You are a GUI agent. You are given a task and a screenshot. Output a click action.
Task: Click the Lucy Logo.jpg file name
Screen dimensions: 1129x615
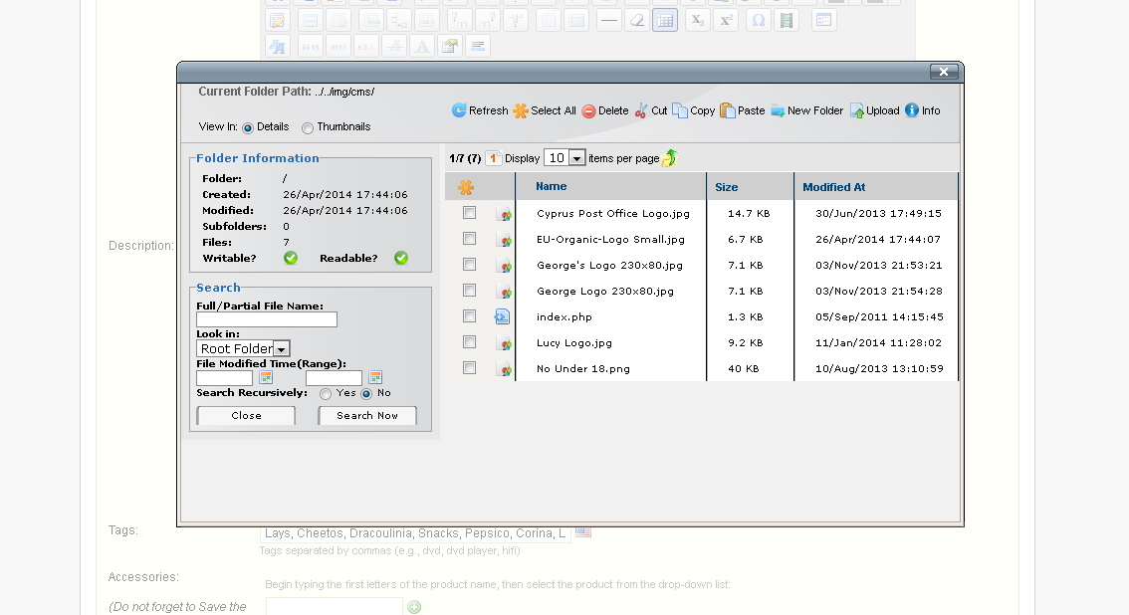(x=573, y=343)
